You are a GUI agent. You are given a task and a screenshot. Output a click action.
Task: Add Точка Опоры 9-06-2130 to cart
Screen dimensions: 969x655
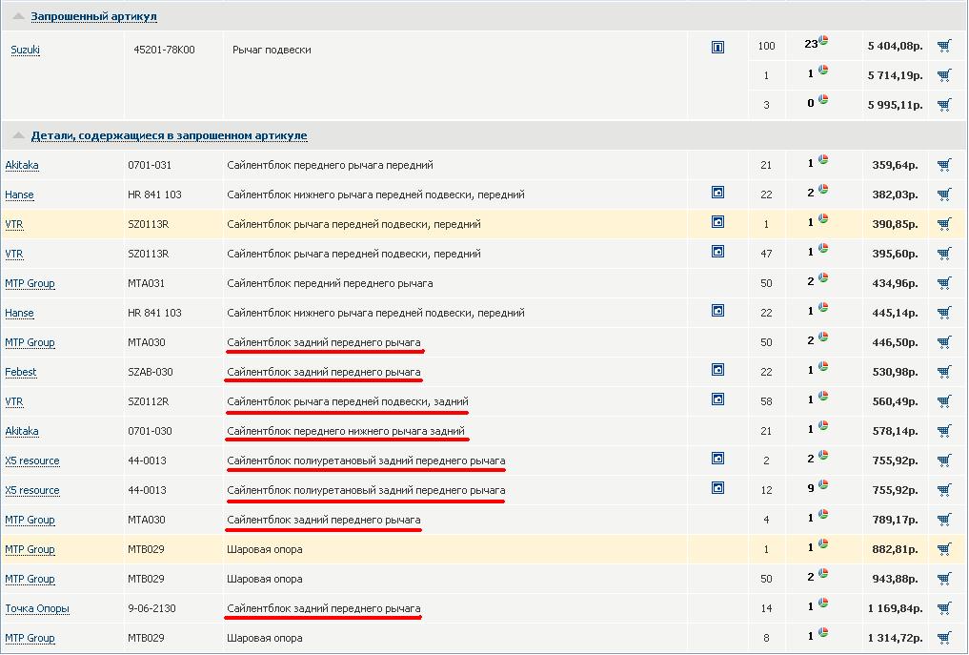(944, 608)
